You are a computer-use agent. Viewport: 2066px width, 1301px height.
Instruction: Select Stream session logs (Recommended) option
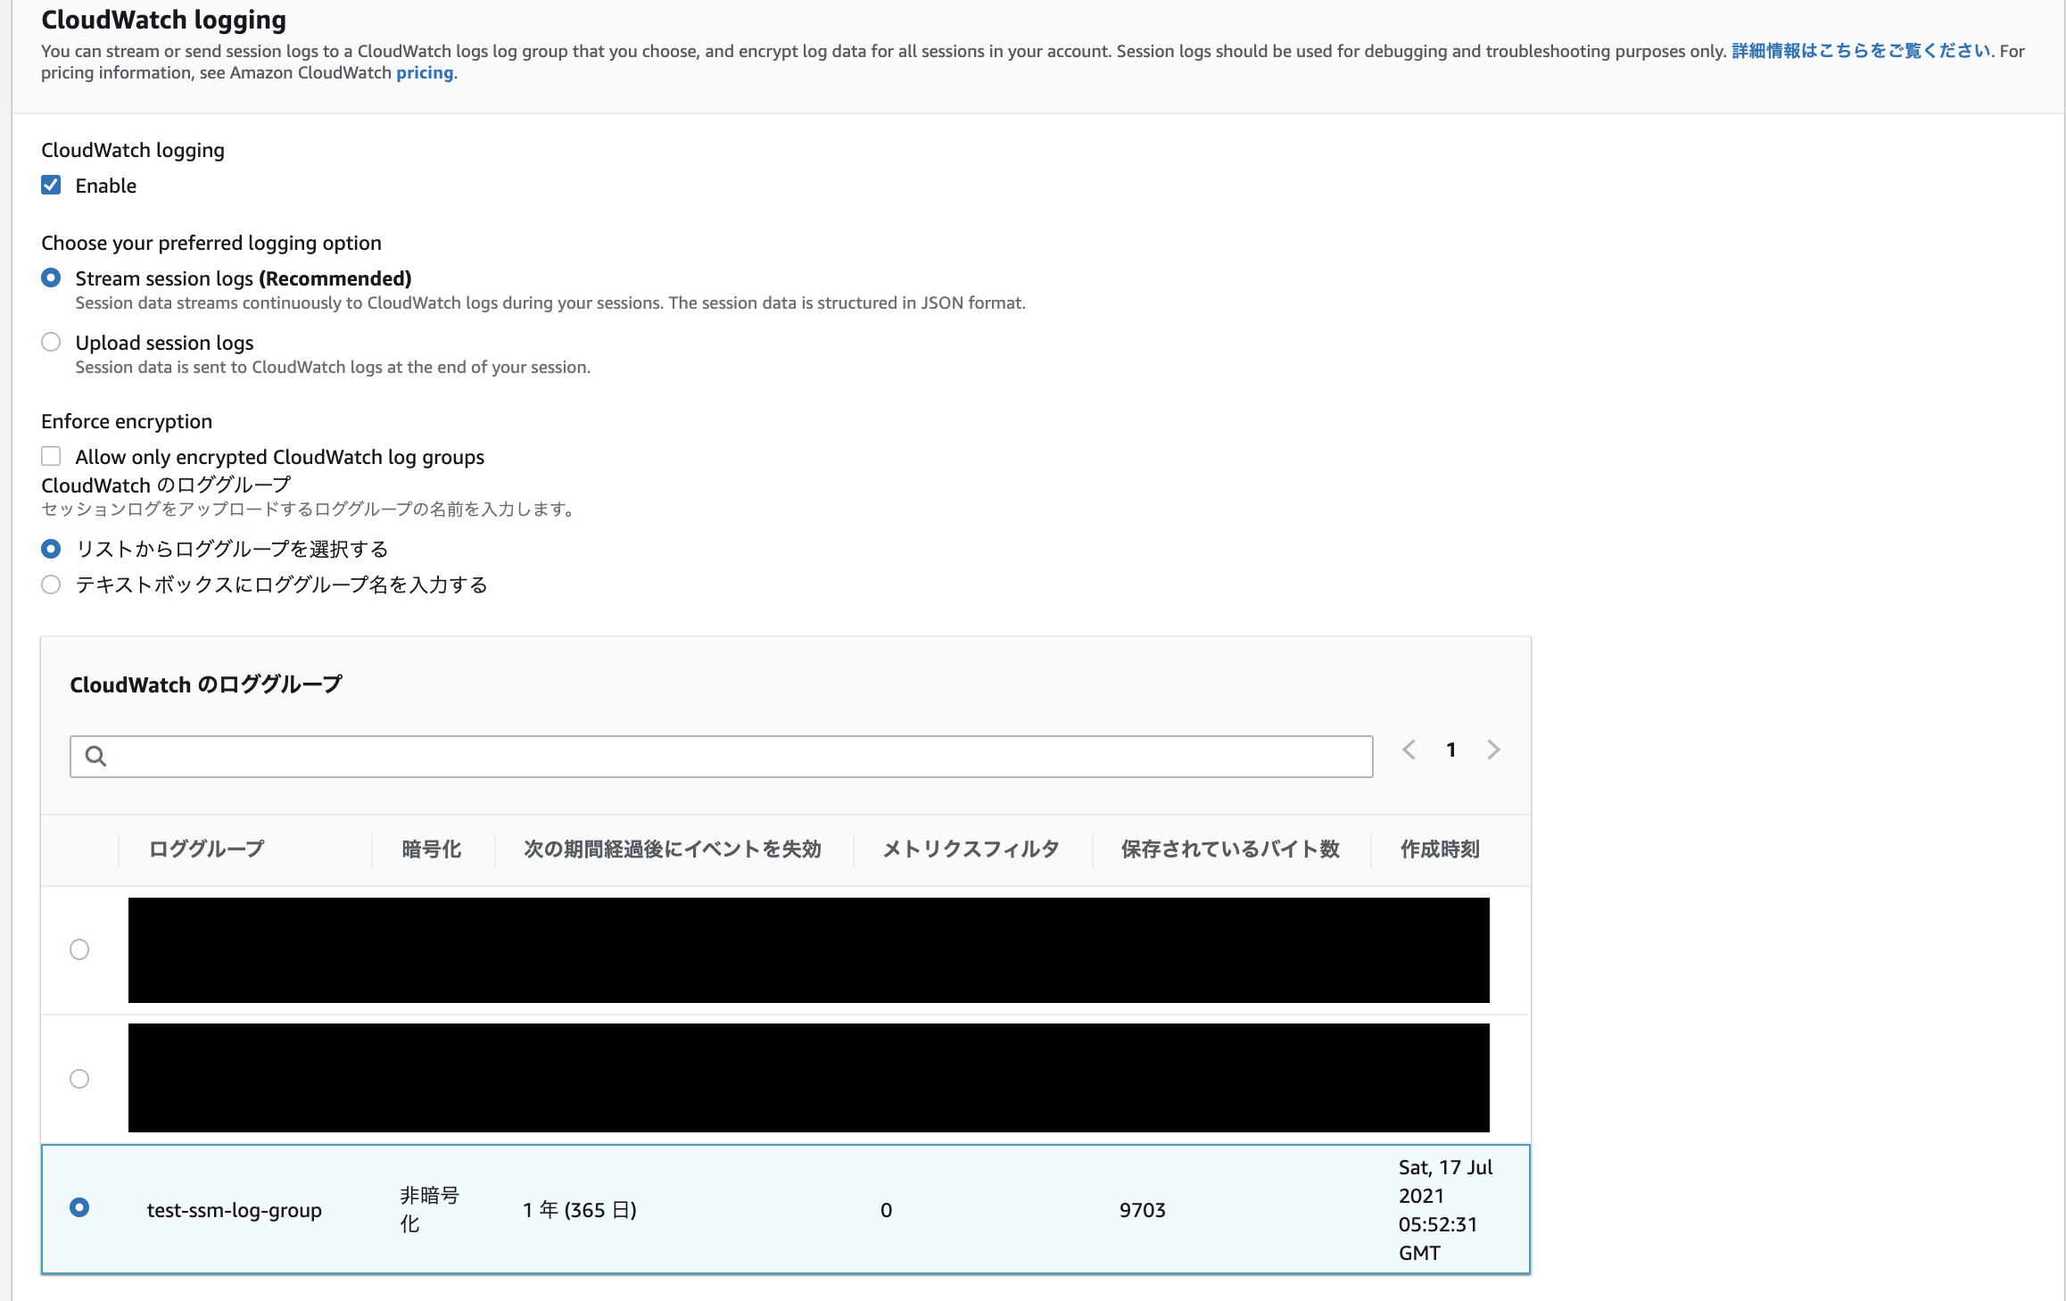[51, 278]
